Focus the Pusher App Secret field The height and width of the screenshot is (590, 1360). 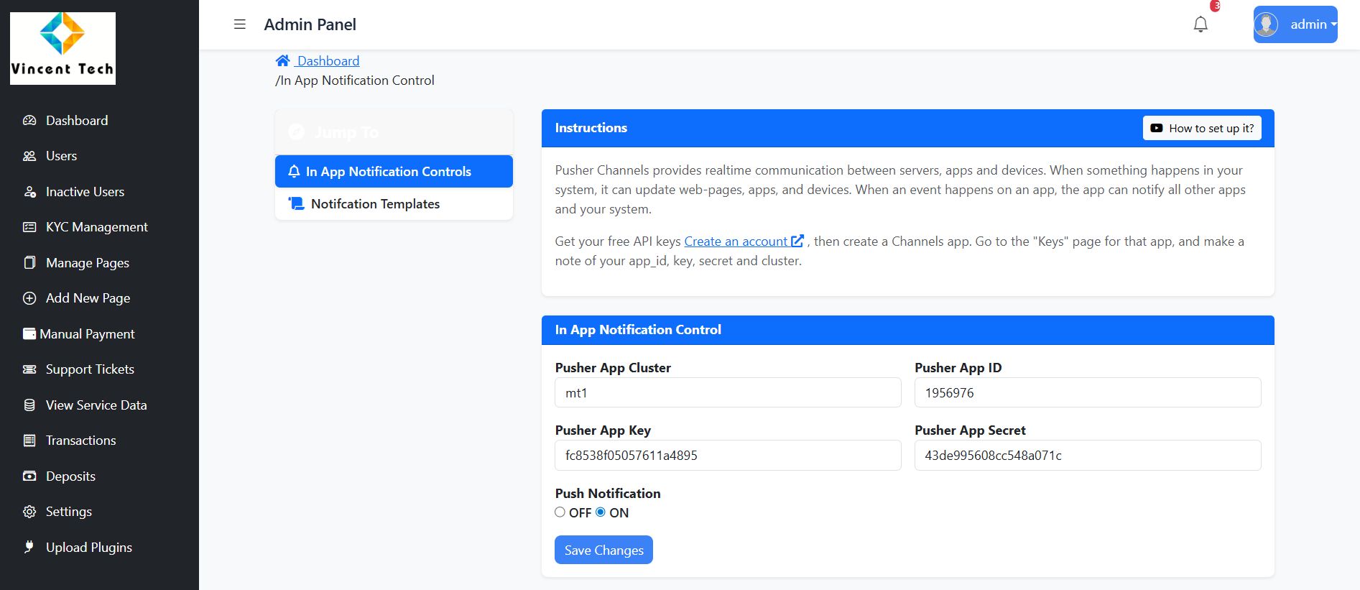(x=1087, y=456)
